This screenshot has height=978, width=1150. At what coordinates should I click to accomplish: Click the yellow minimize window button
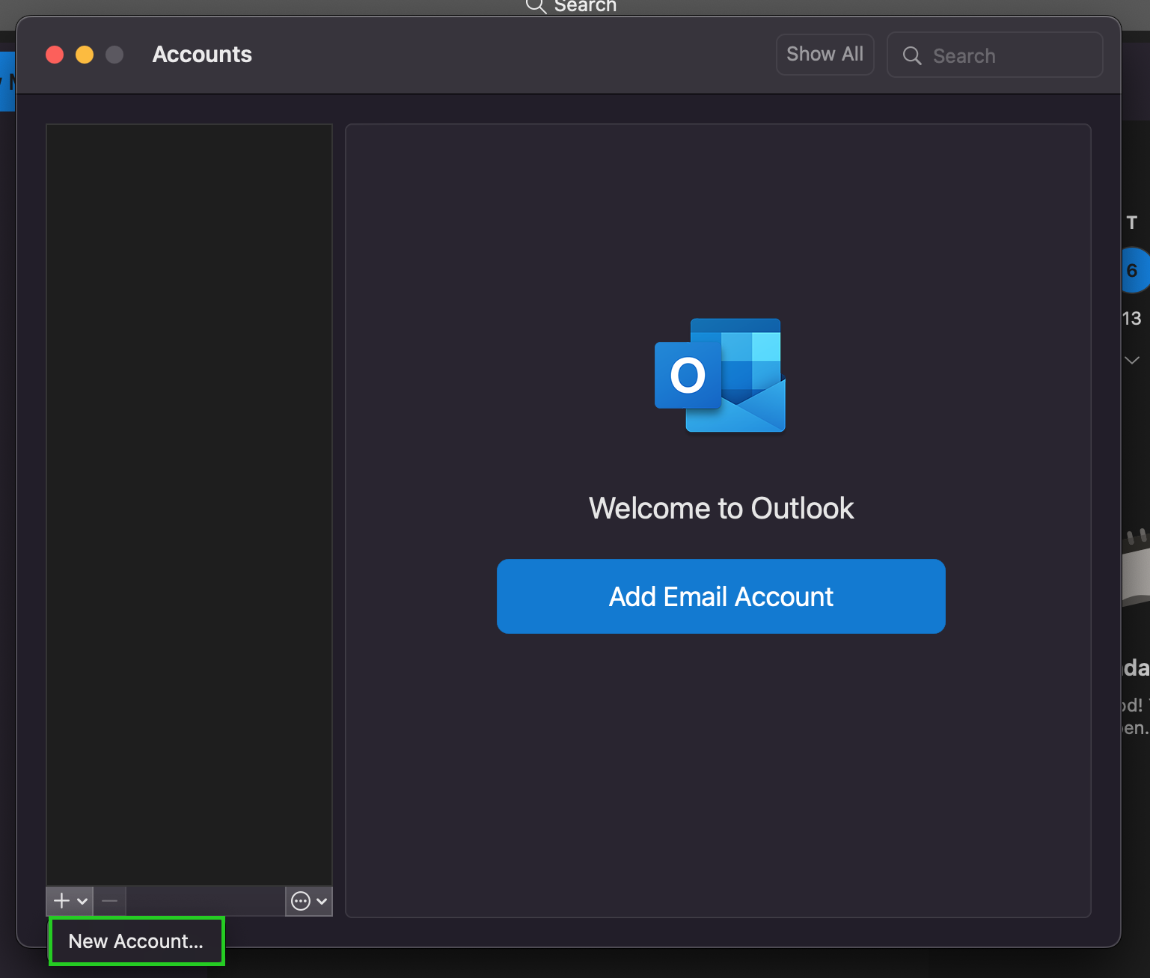(85, 55)
